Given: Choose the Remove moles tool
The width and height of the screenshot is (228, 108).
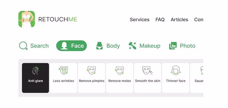Looking at the screenshot, I should click(120, 78).
